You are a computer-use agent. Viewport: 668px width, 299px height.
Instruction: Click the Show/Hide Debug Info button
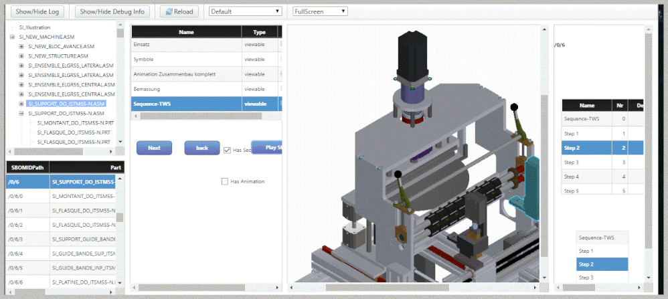click(112, 12)
